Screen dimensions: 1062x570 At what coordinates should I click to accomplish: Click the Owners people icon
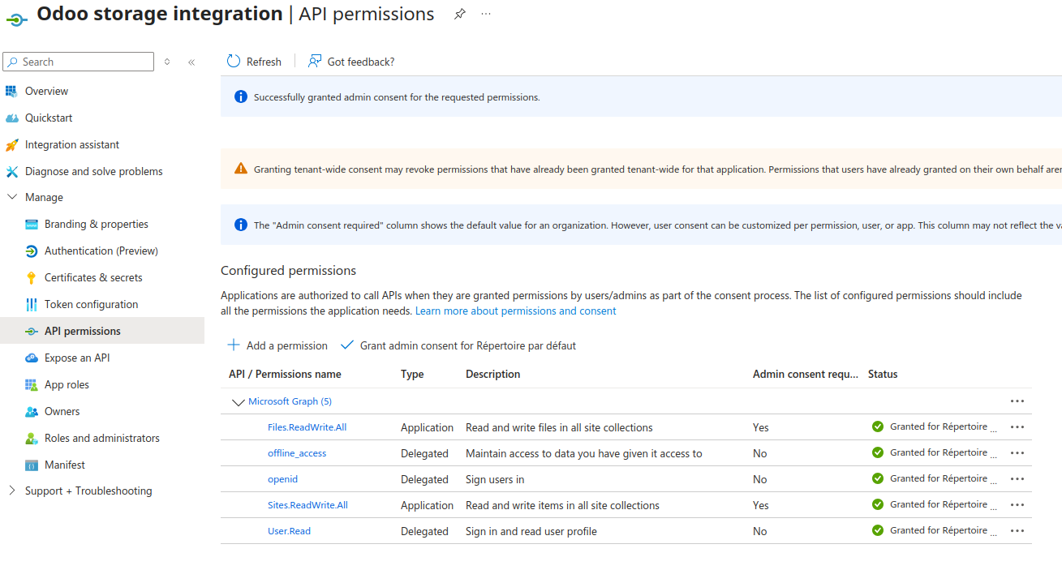[x=32, y=411]
